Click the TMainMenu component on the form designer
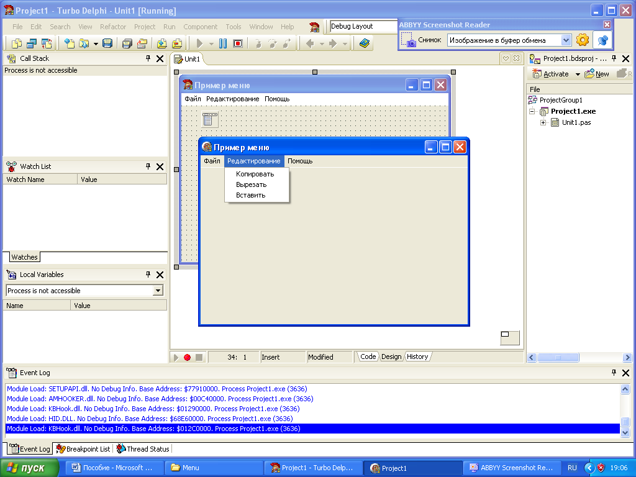 210,119
